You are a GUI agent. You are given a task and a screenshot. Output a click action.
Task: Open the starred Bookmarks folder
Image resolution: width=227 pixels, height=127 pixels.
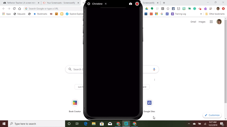[x=40, y=14]
